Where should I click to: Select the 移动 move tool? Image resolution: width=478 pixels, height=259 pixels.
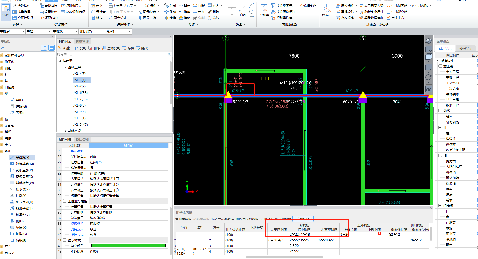click(170, 12)
